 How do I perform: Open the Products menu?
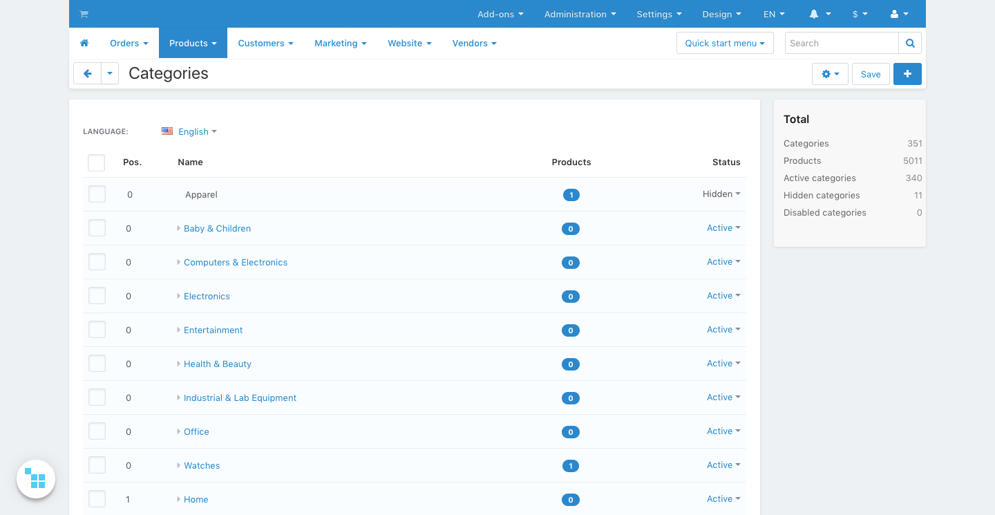tap(193, 43)
